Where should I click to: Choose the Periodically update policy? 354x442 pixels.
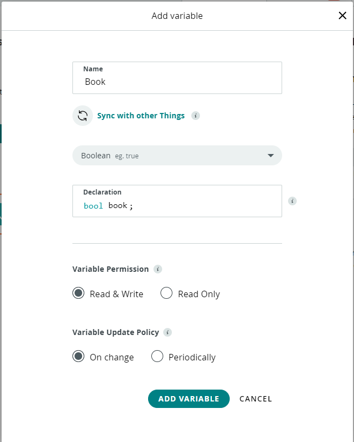(x=157, y=356)
